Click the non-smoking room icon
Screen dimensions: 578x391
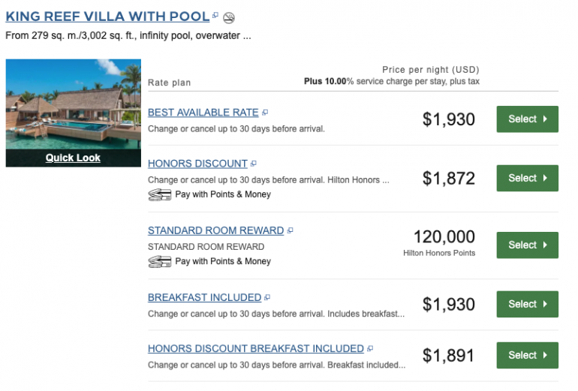click(229, 17)
